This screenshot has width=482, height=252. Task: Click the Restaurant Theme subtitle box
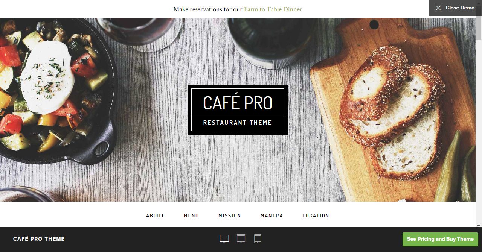click(238, 123)
